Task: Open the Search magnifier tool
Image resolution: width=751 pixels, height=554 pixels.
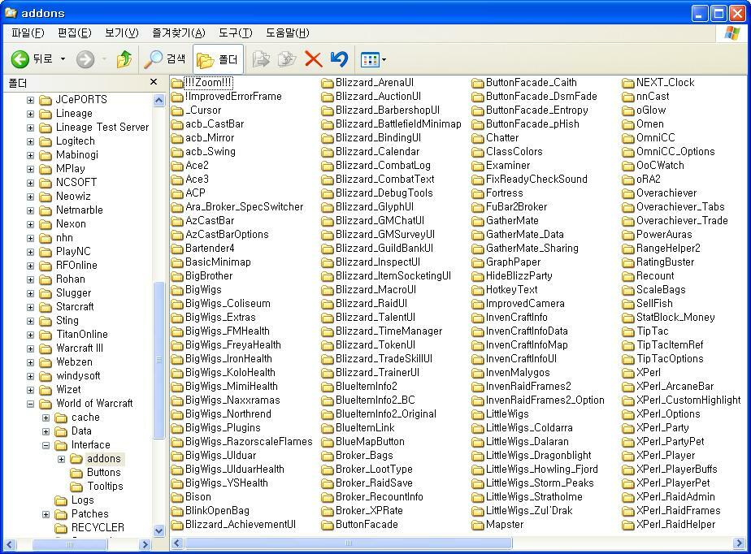Action: pos(154,59)
